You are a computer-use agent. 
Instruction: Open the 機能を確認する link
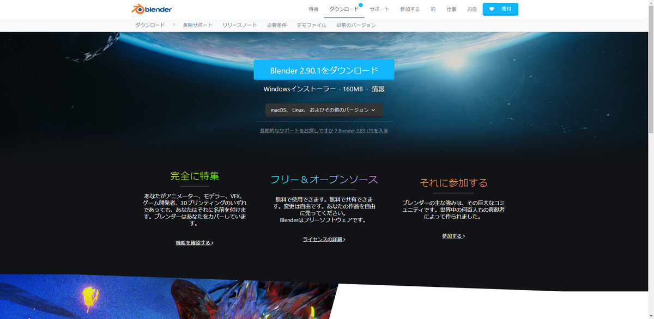point(195,243)
